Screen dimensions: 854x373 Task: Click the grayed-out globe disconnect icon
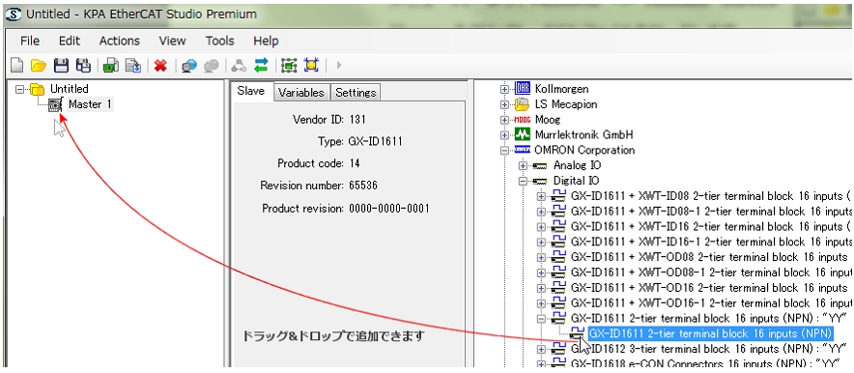tap(211, 66)
